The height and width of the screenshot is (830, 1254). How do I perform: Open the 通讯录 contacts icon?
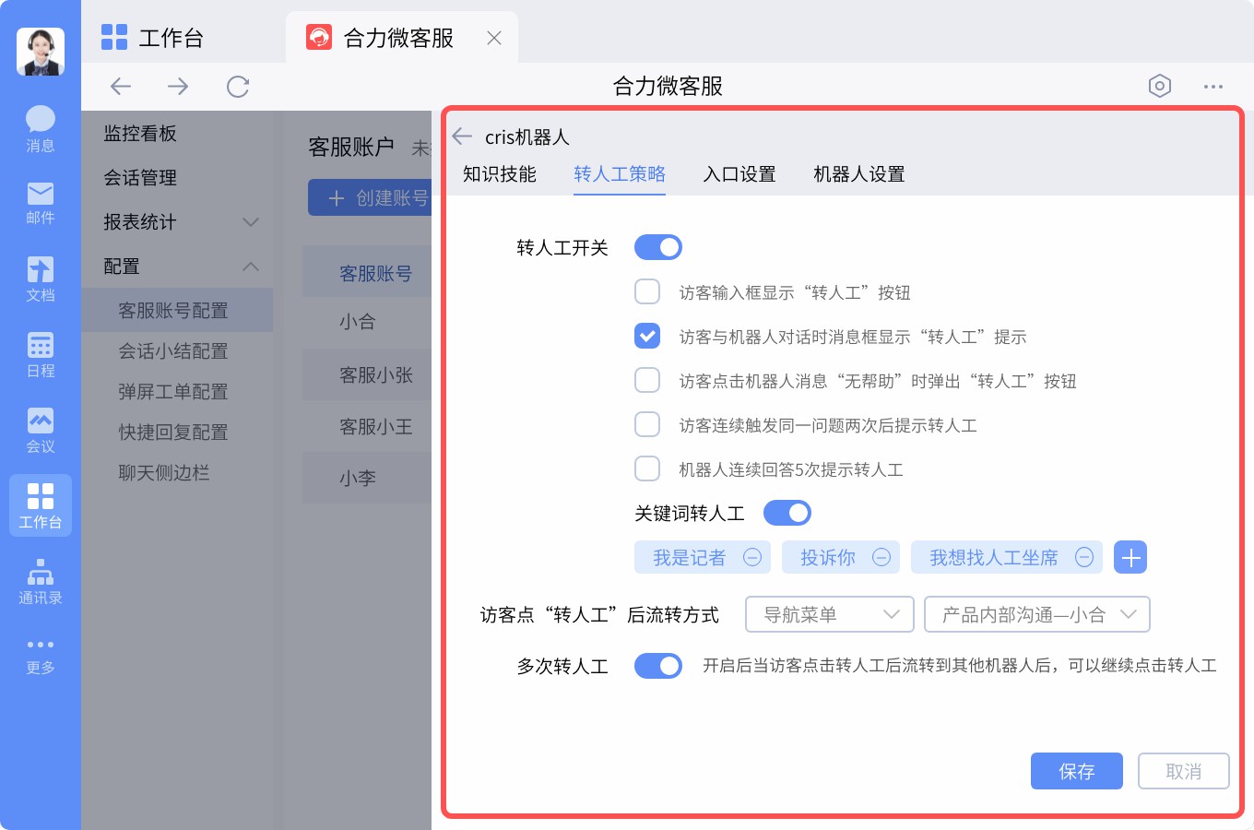click(40, 581)
